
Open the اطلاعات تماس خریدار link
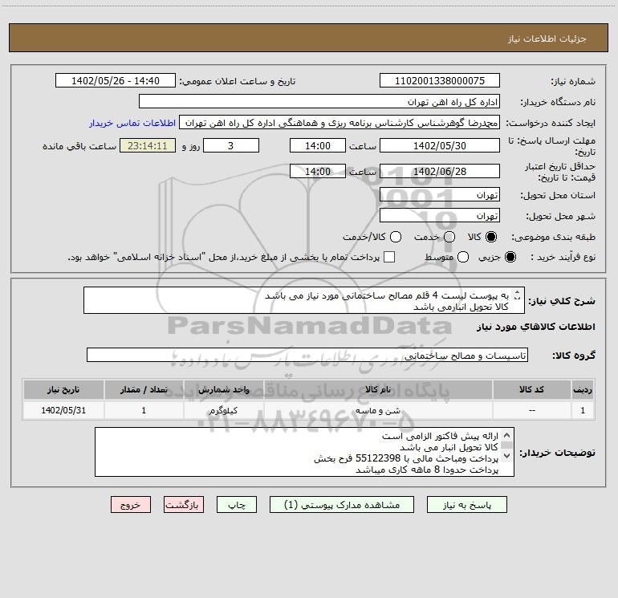(x=132, y=123)
